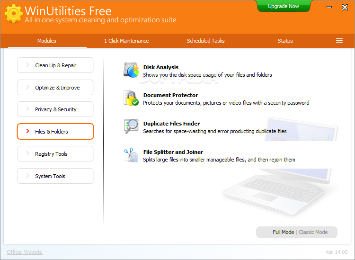Open the Duplicate Files Finder magnifier icon
Image resolution: width=355 pixels, height=260 pixels.
tap(131, 126)
